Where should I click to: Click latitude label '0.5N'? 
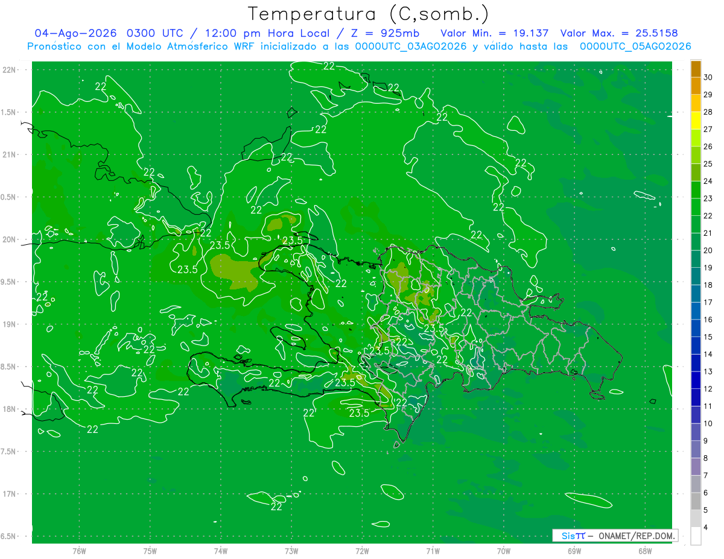coord(9,197)
